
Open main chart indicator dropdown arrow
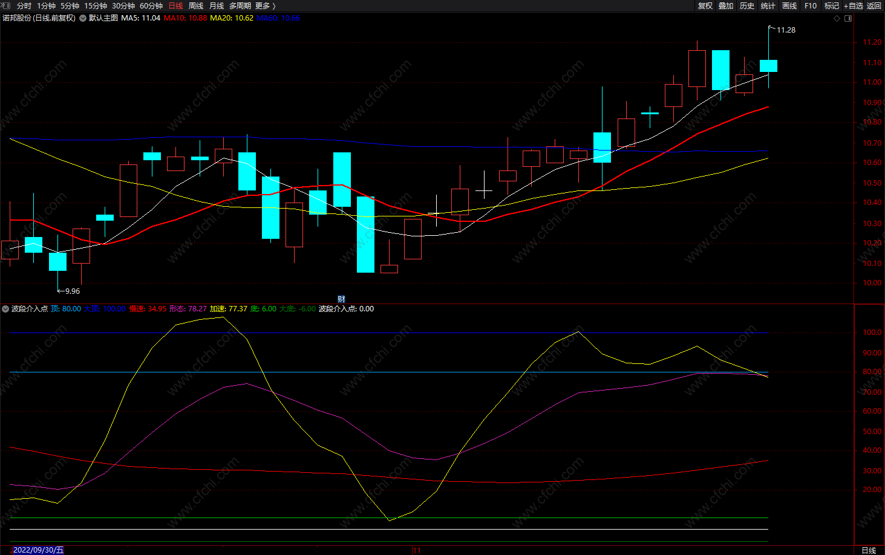83,18
